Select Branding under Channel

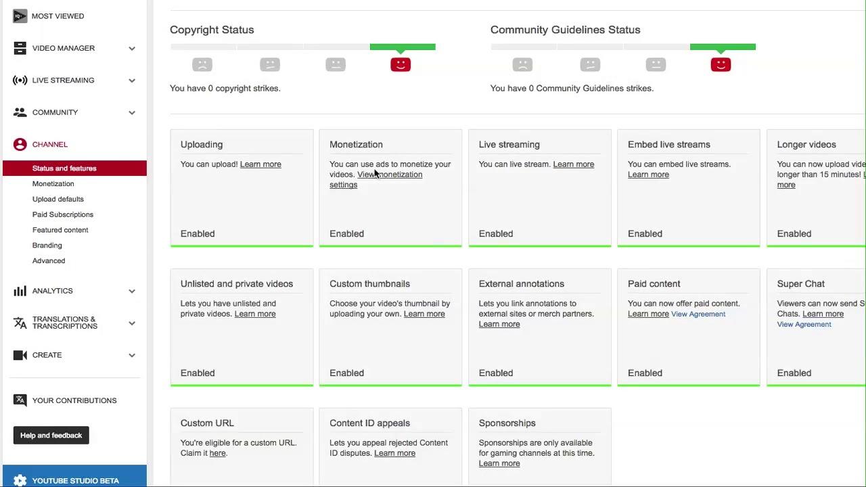tap(47, 246)
